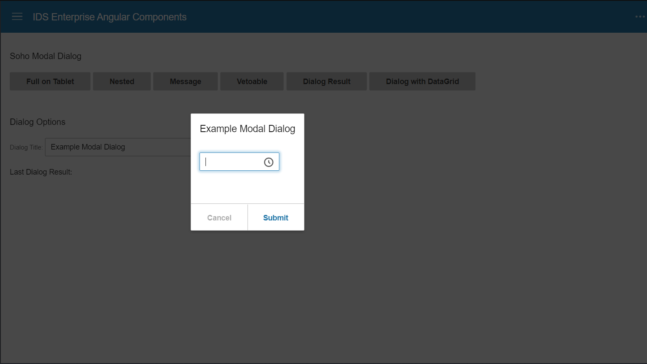
Task: Cancel the Example Modal Dialog
Action: tap(219, 217)
